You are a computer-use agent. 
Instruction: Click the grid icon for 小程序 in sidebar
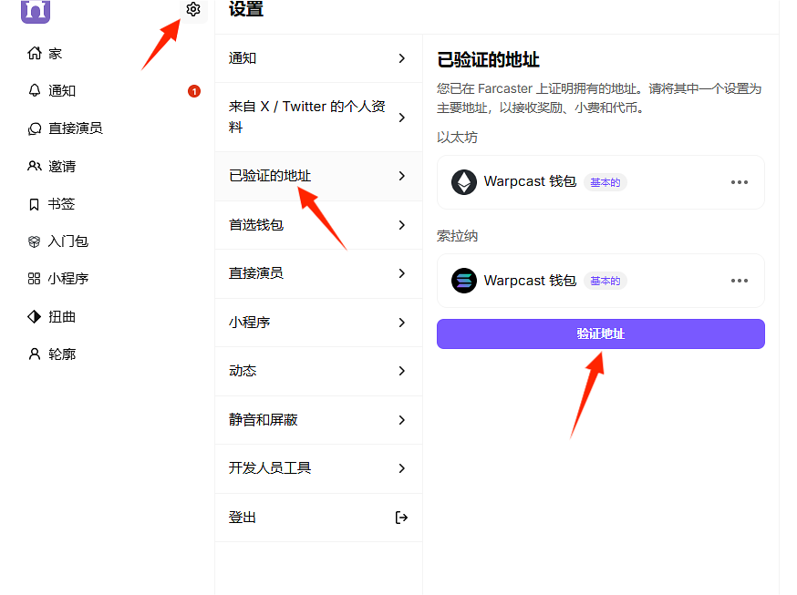[35, 279]
